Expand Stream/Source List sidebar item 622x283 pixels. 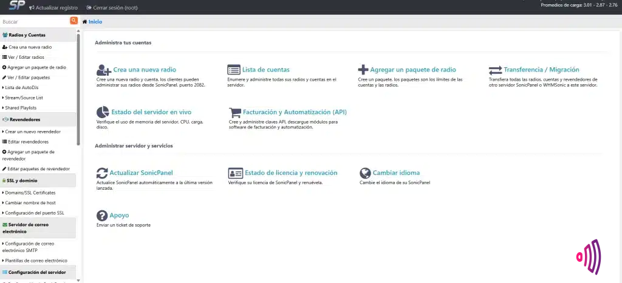click(x=26, y=98)
